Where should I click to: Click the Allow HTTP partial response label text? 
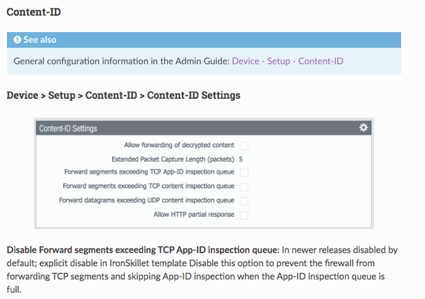194,215
